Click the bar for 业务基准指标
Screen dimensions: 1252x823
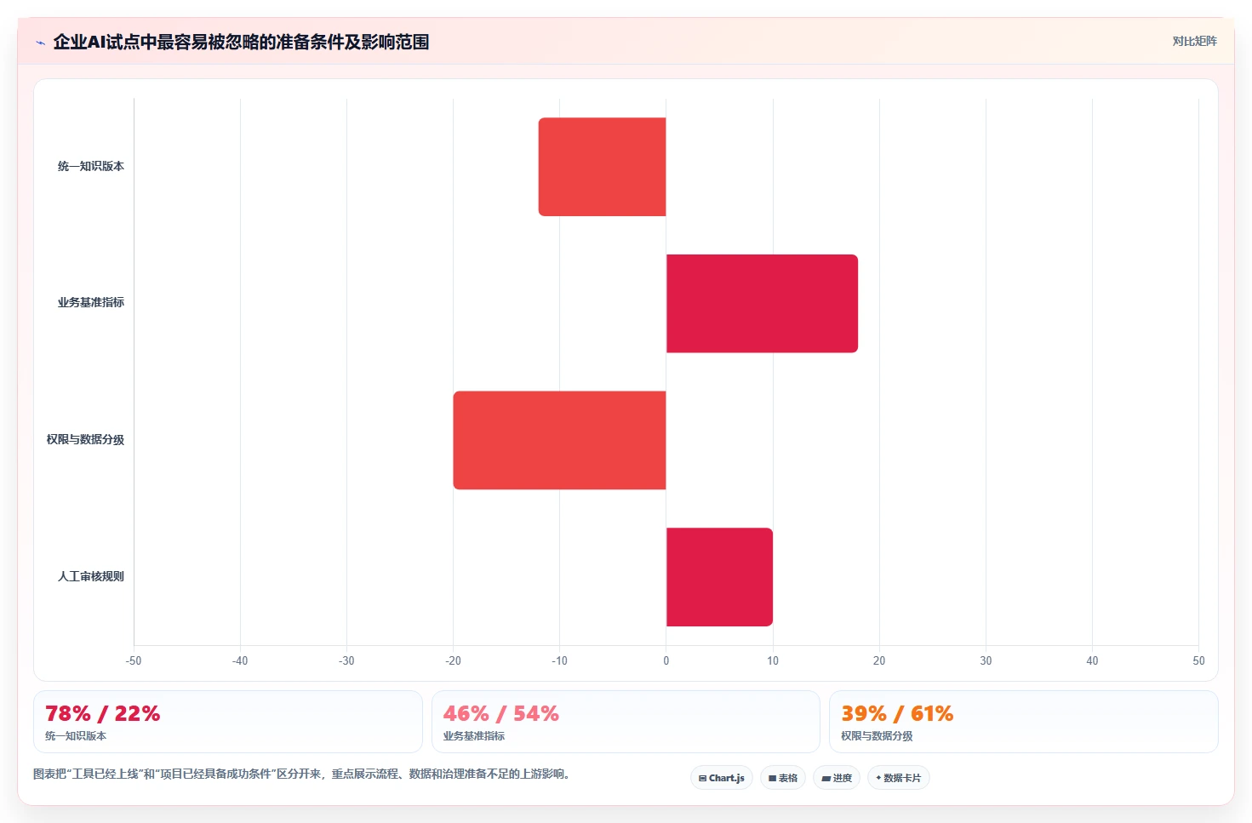point(762,303)
